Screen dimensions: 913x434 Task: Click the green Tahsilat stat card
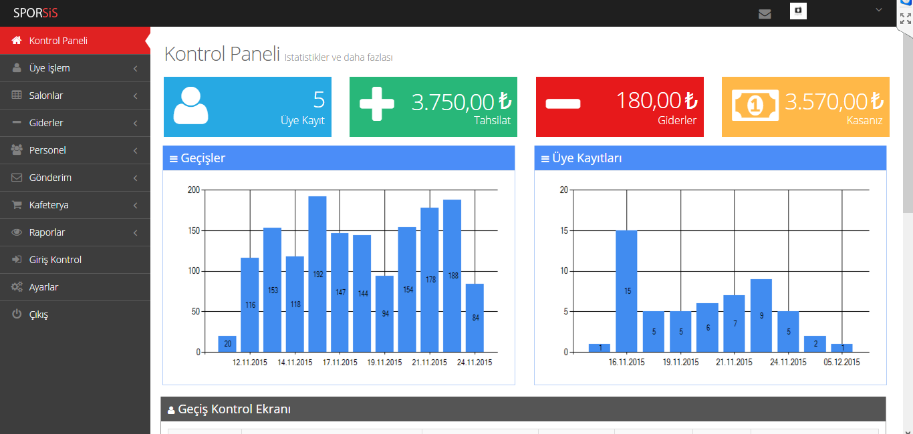pos(433,107)
